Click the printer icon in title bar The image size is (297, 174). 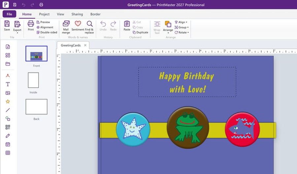[41, 5]
